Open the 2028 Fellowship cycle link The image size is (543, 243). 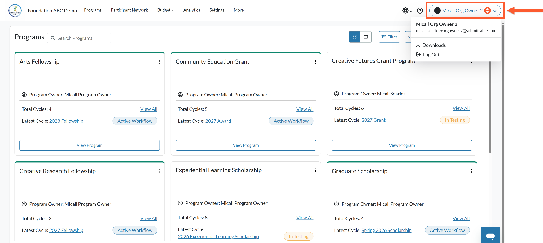[66, 121]
